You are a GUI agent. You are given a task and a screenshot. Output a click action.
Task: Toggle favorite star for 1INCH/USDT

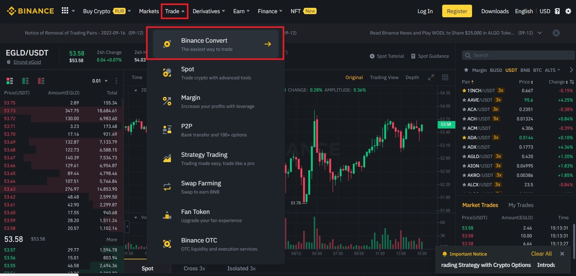click(x=464, y=91)
